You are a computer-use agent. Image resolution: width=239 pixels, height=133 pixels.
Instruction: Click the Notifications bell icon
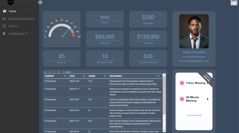[x=4, y=34]
